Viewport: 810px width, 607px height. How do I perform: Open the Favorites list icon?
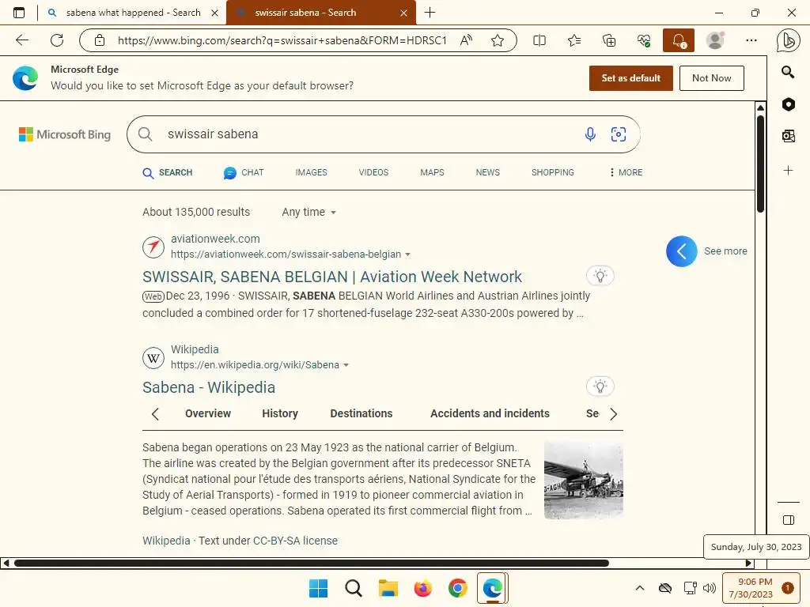[574, 40]
